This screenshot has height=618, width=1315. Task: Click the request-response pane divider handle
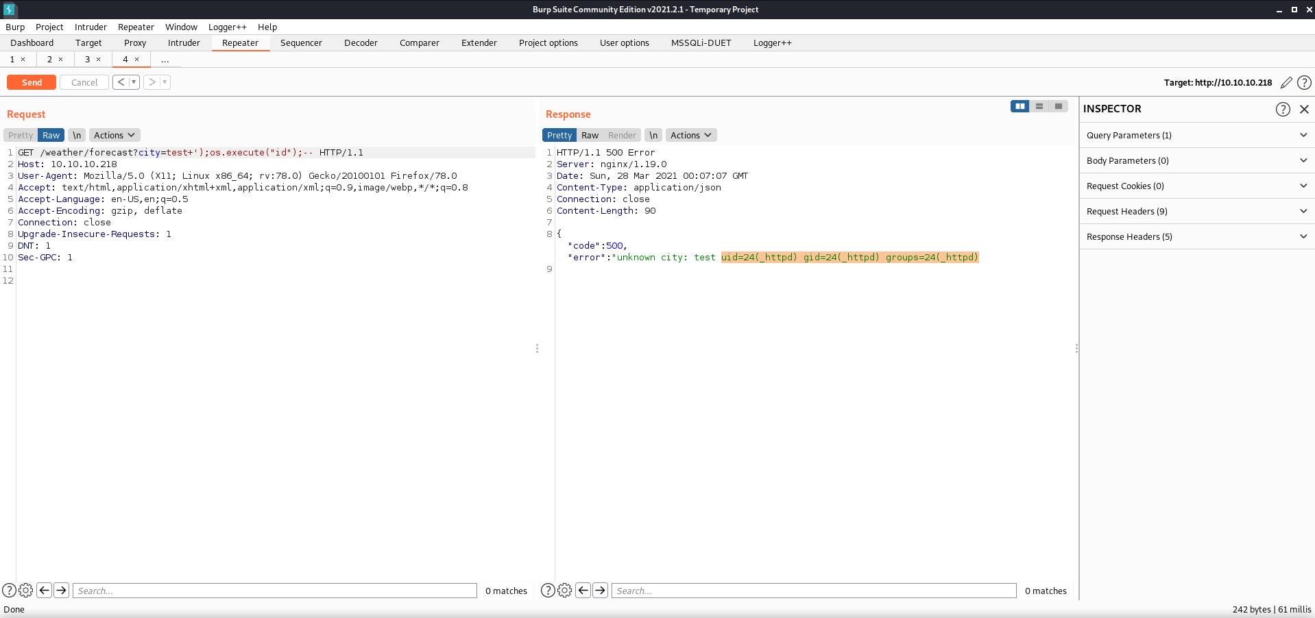[x=537, y=348]
